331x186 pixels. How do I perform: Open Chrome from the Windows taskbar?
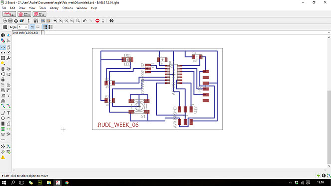tap(67, 183)
